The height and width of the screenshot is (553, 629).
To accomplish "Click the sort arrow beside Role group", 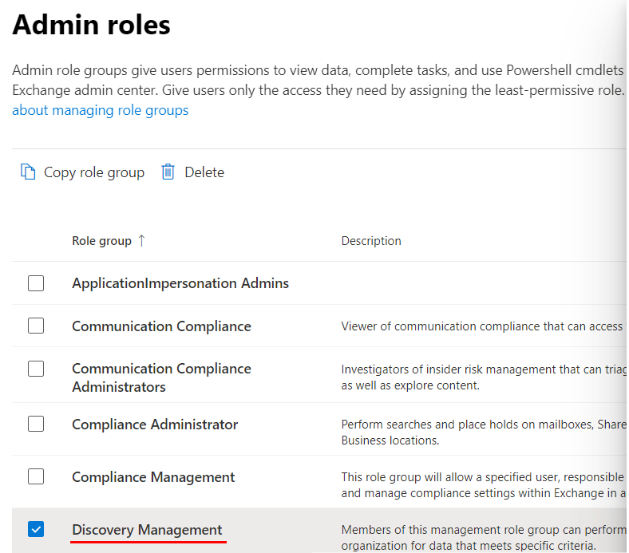I will pyautogui.click(x=142, y=241).
